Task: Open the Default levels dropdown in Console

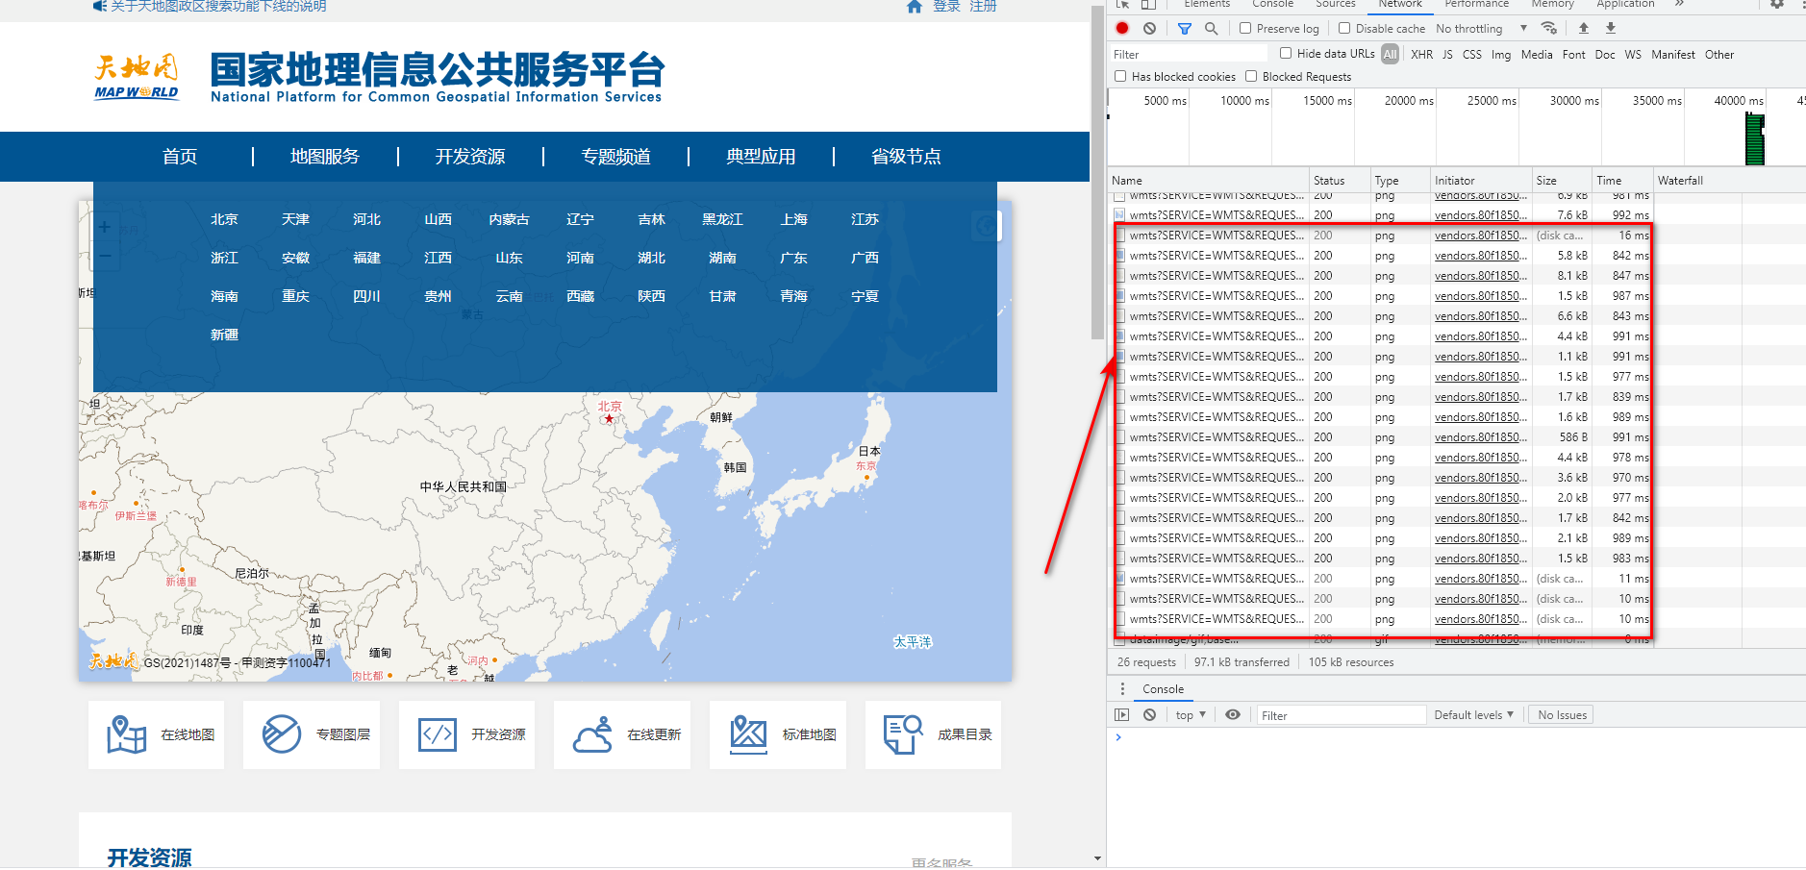Action: [x=1474, y=714]
